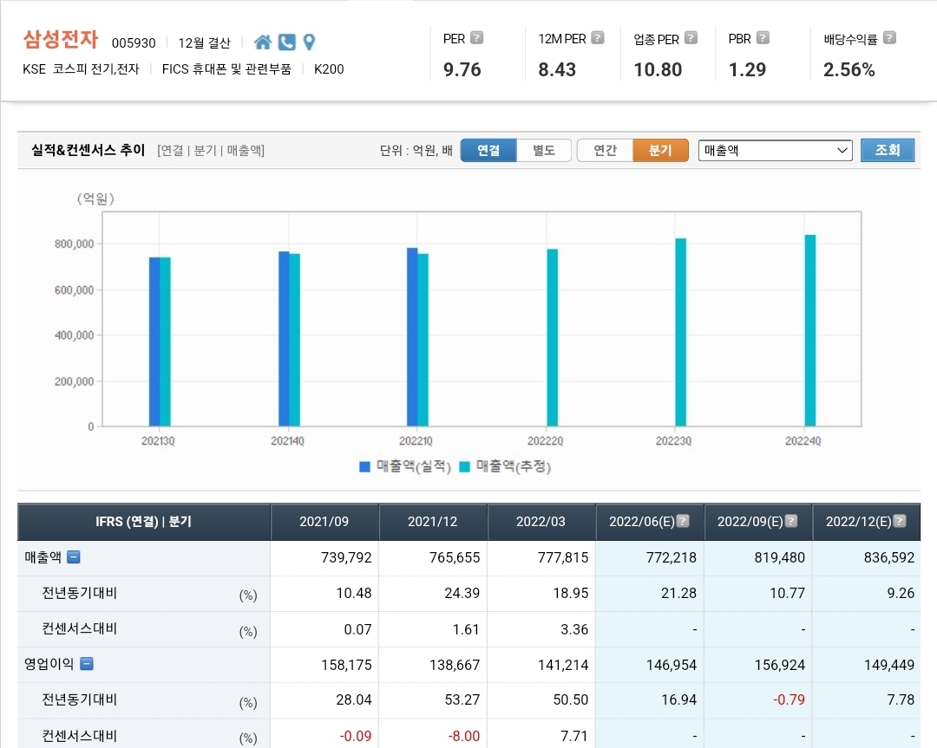Open the company homepage house icon

(262, 42)
